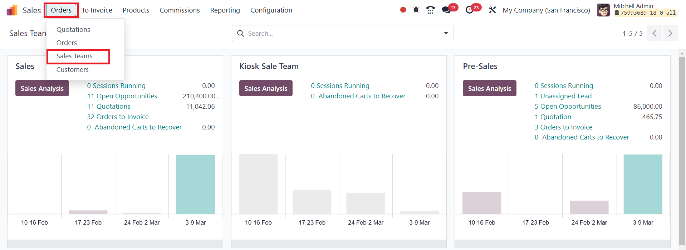This screenshot has width=686, height=250.
Task: Expand the search options dropdown arrow
Action: (x=446, y=33)
